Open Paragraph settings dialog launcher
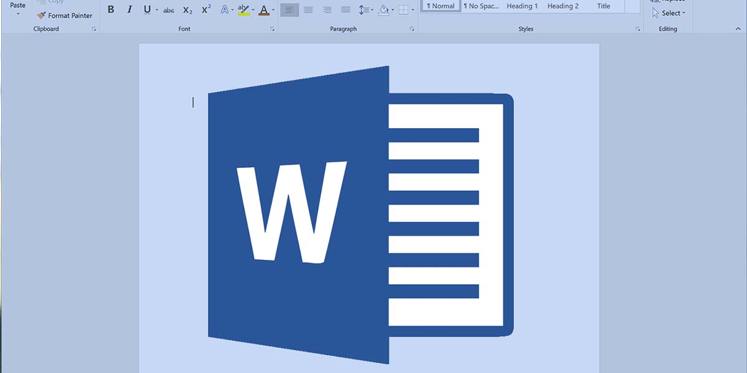 click(x=412, y=29)
